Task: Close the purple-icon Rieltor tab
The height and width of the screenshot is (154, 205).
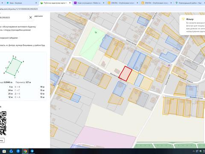Action: [104, 3]
